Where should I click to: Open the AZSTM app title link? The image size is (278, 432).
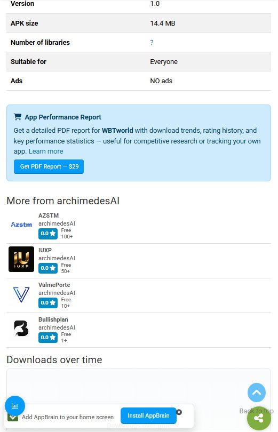[x=49, y=215]
